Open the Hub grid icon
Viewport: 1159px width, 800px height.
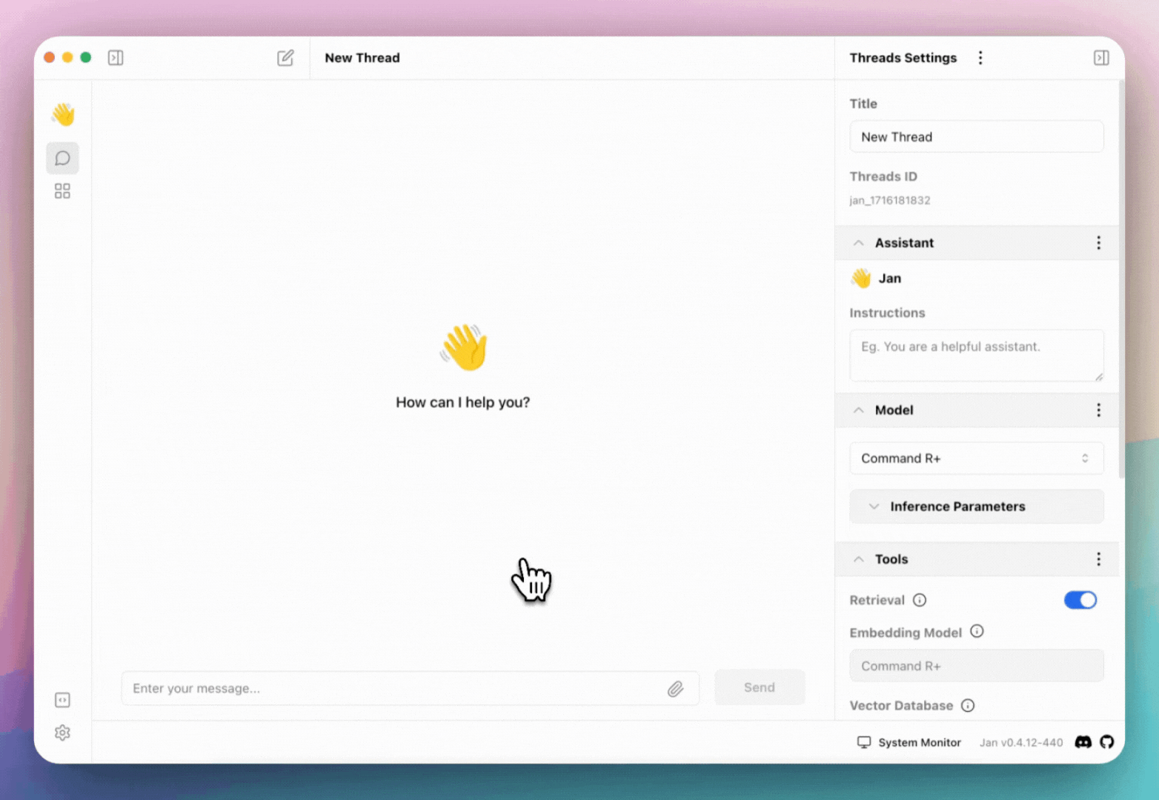coord(62,191)
